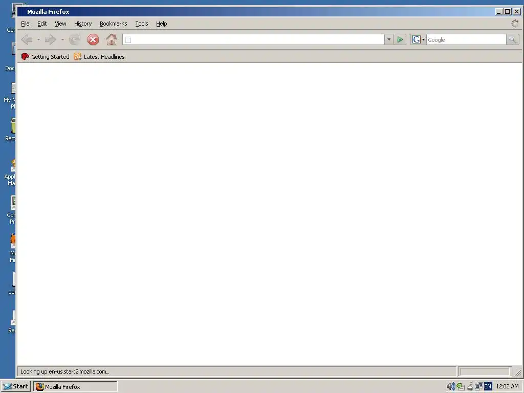Open the Getting Started bookmark
Image resolution: width=524 pixels, height=393 pixels.
[x=45, y=57]
